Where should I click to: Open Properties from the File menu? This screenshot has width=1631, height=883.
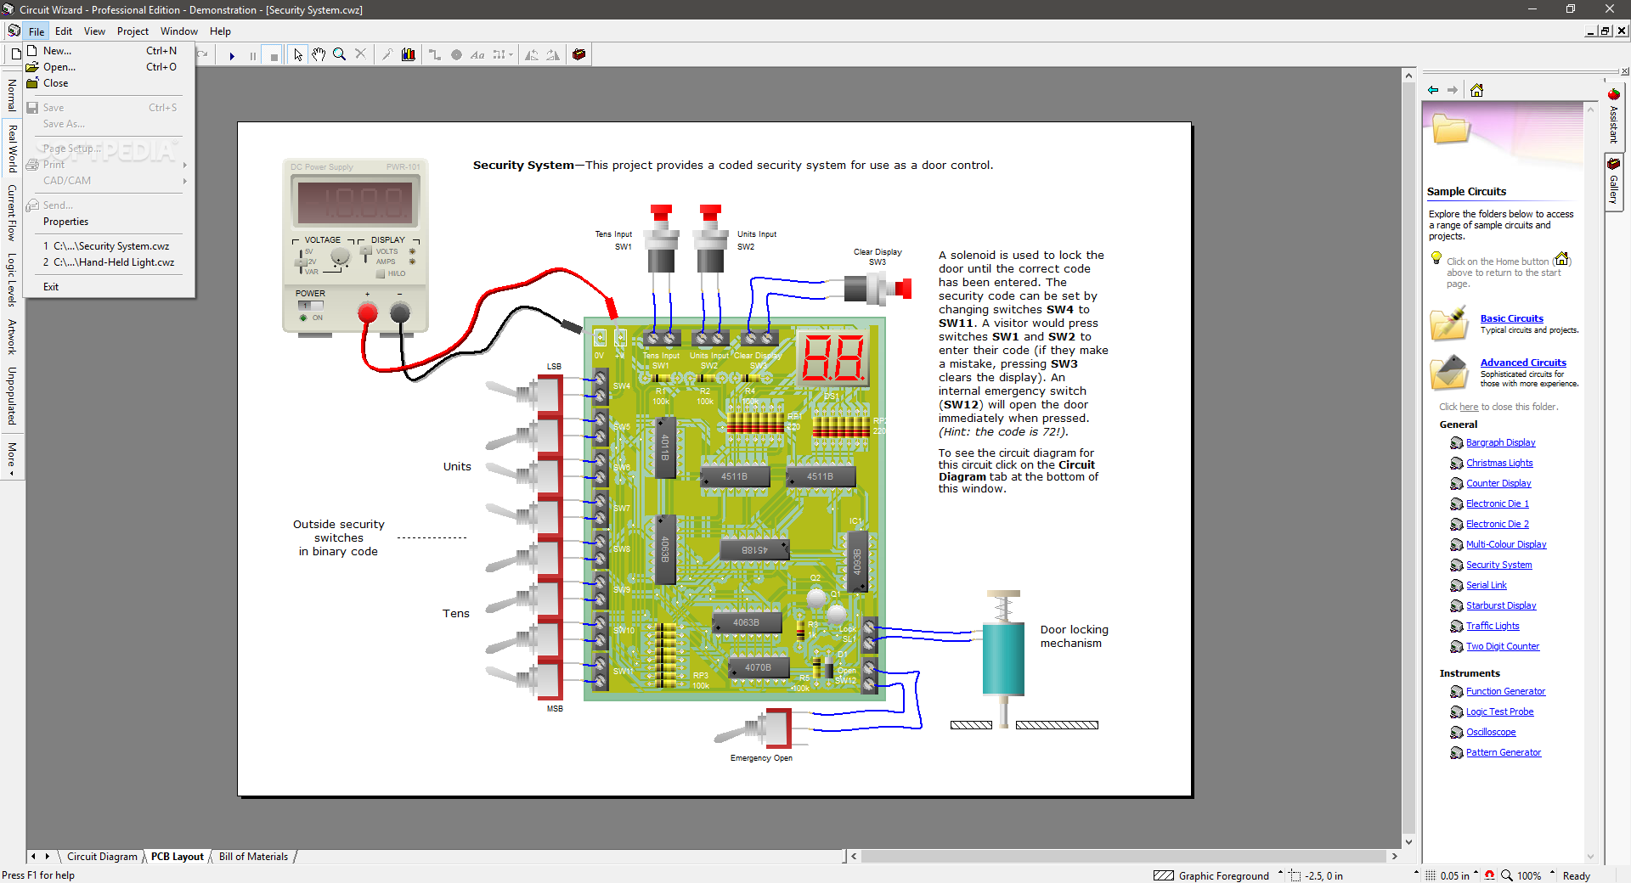point(108,222)
